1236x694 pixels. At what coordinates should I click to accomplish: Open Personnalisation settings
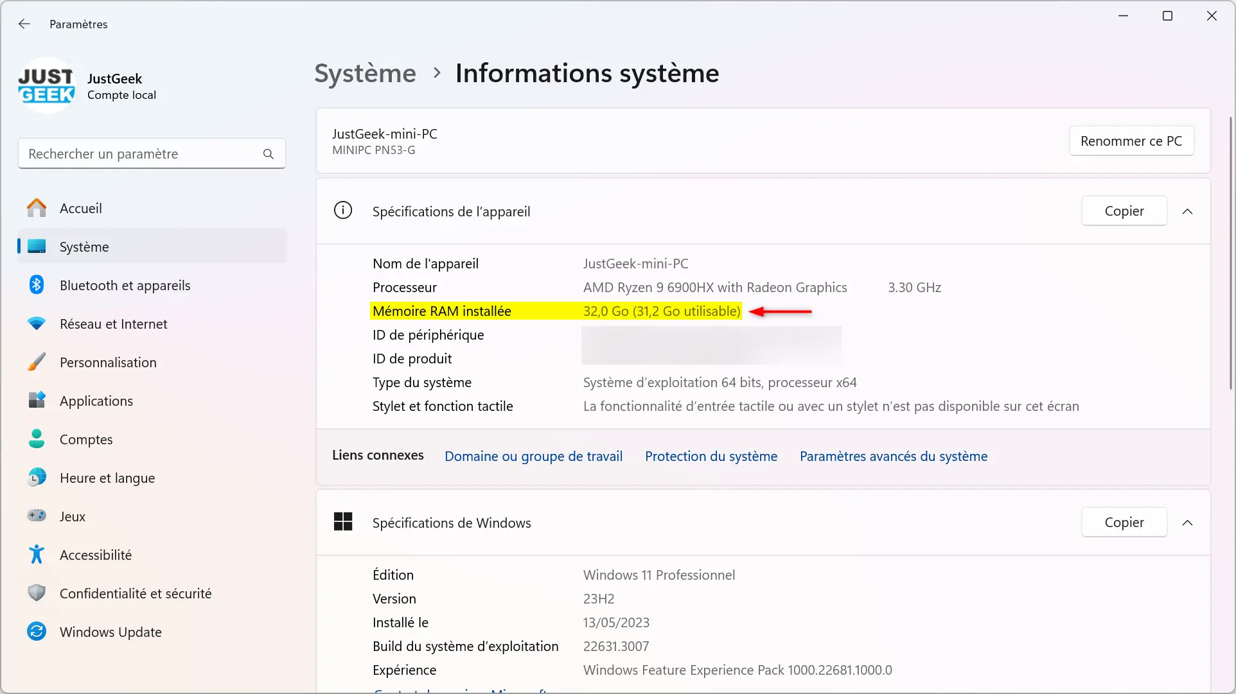(x=152, y=362)
